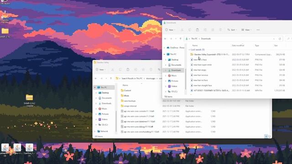The image size is (292, 164).
Task: Click the Delete icon in Stardew Valley window toolbar
Action: coord(151,70)
